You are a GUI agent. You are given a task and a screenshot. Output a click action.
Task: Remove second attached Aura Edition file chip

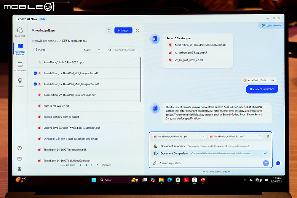[260, 136]
